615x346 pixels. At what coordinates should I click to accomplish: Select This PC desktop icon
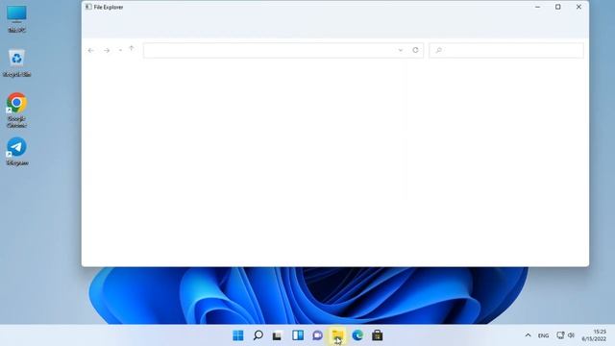click(17, 18)
